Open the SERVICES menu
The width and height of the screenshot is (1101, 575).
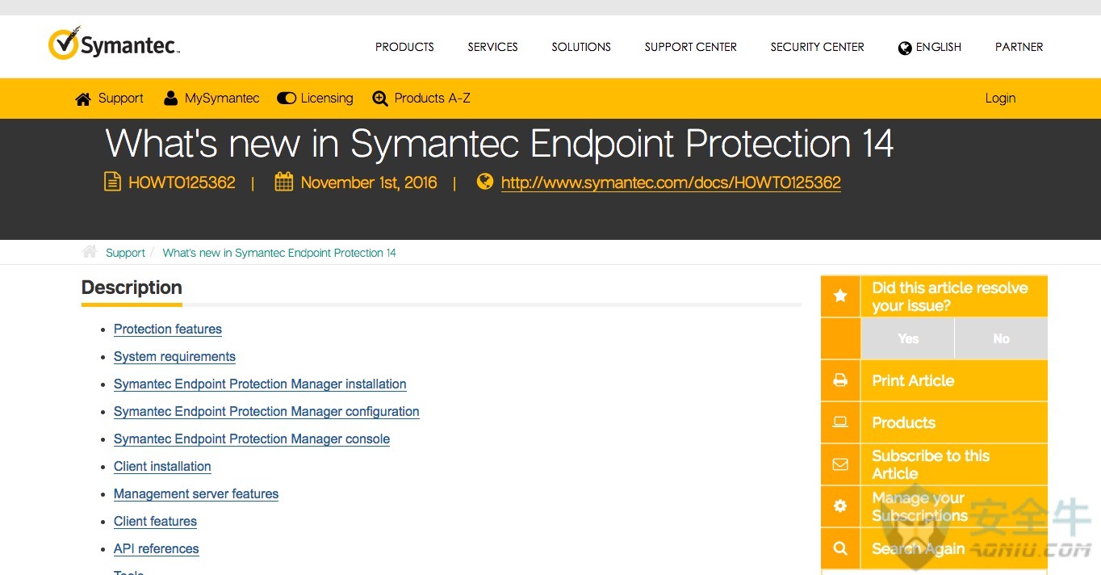pos(492,47)
